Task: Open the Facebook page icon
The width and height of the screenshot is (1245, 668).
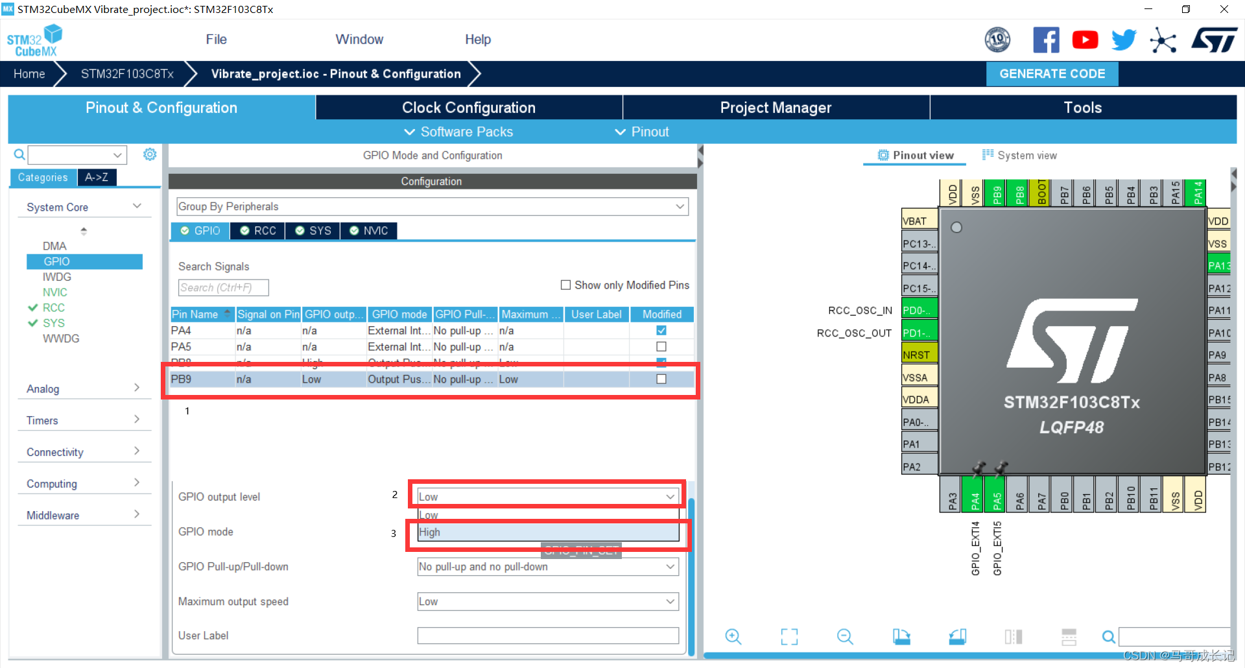Action: click(1046, 40)
